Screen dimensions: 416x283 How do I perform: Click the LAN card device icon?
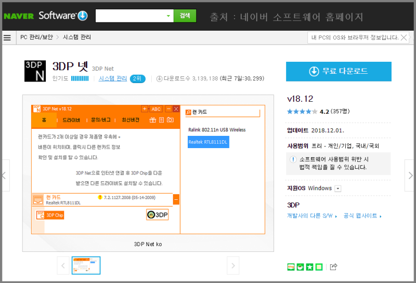coord(38,200)
